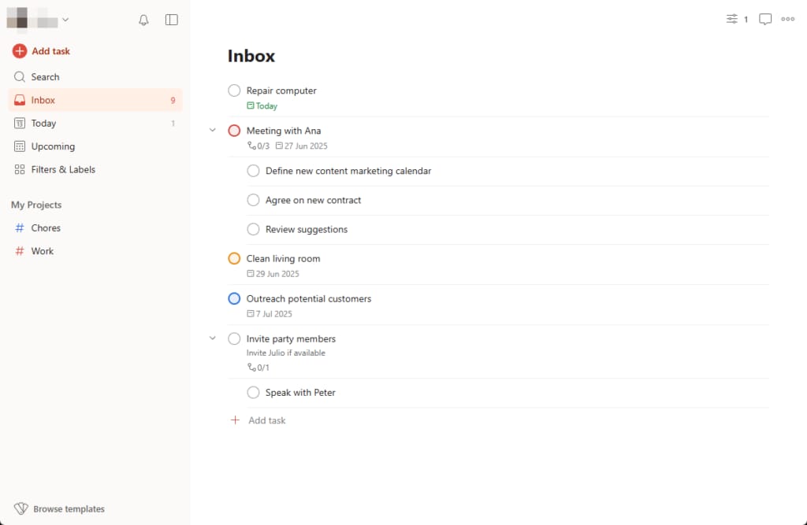
Task: Select Today in the sidebar
Action: tap(44, 123)
